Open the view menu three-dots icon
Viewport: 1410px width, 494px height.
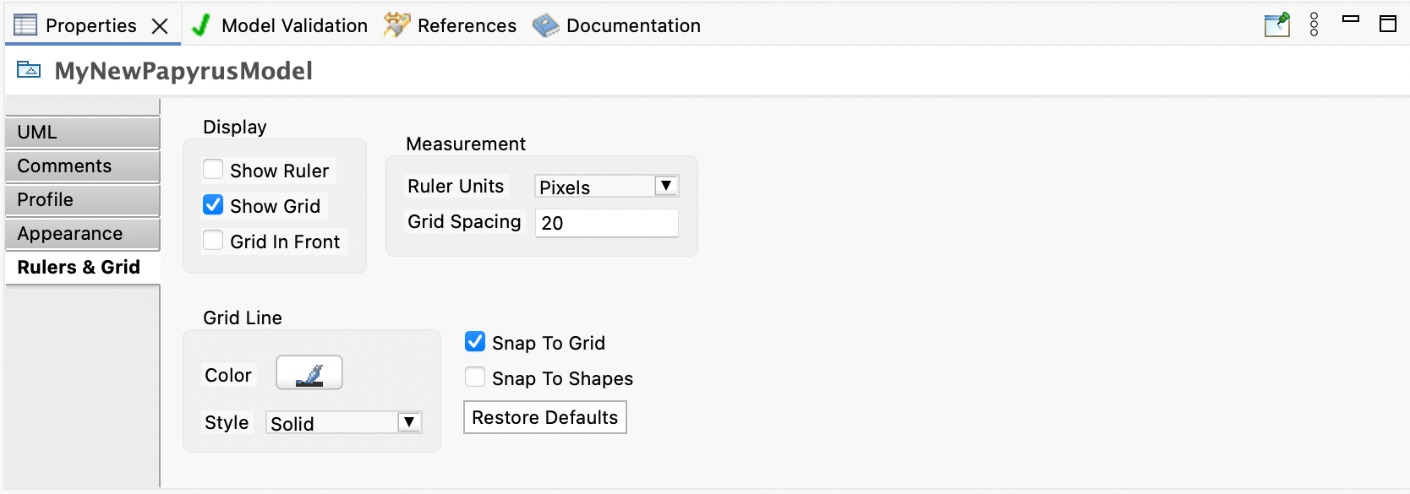coord(1314,24)
